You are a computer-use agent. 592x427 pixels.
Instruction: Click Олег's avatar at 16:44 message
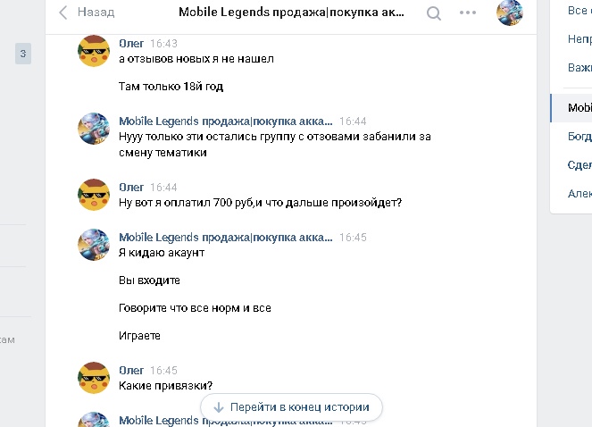point(94,195)
